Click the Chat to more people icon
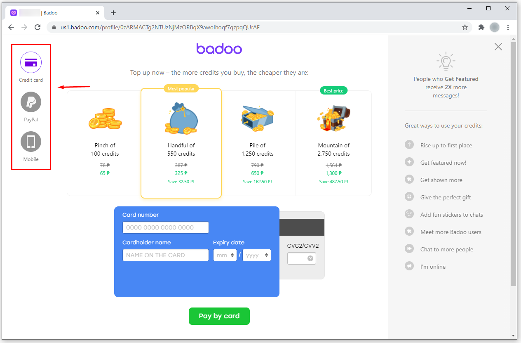 (409, 249)
